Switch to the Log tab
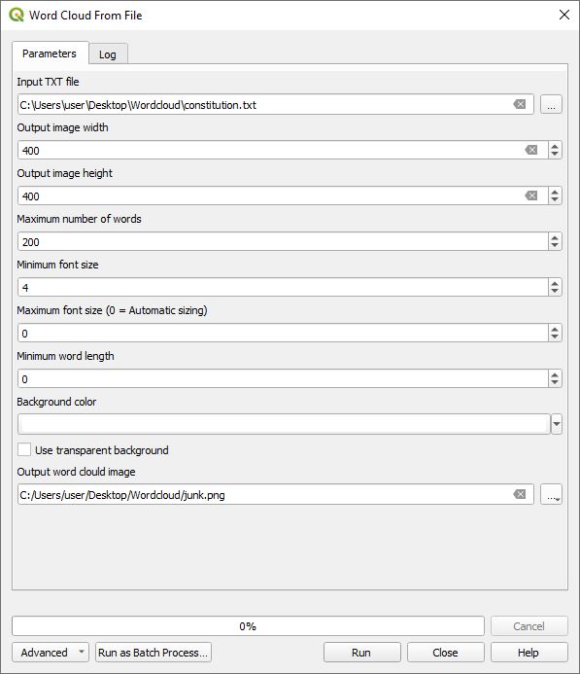Viewport: 580px width, 674px height. [x=108, y=54]
